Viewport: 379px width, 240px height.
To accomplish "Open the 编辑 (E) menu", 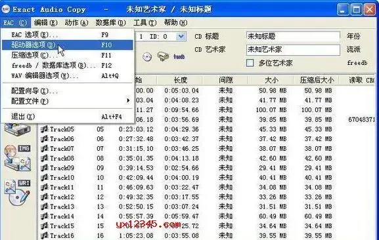I will [x=46, y=23].
